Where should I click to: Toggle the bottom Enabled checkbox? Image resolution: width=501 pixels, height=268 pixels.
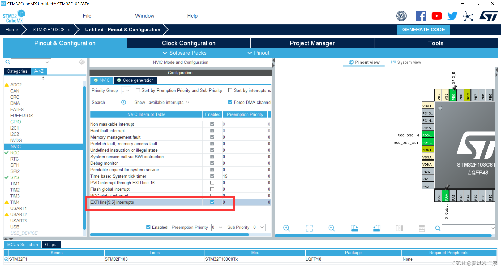coord(148,227)
